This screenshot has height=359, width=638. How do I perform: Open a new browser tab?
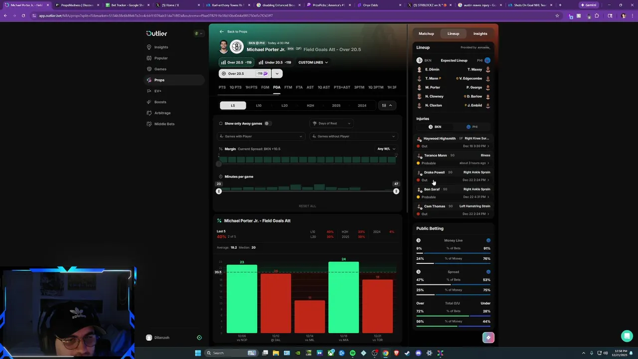pos(560,5)
